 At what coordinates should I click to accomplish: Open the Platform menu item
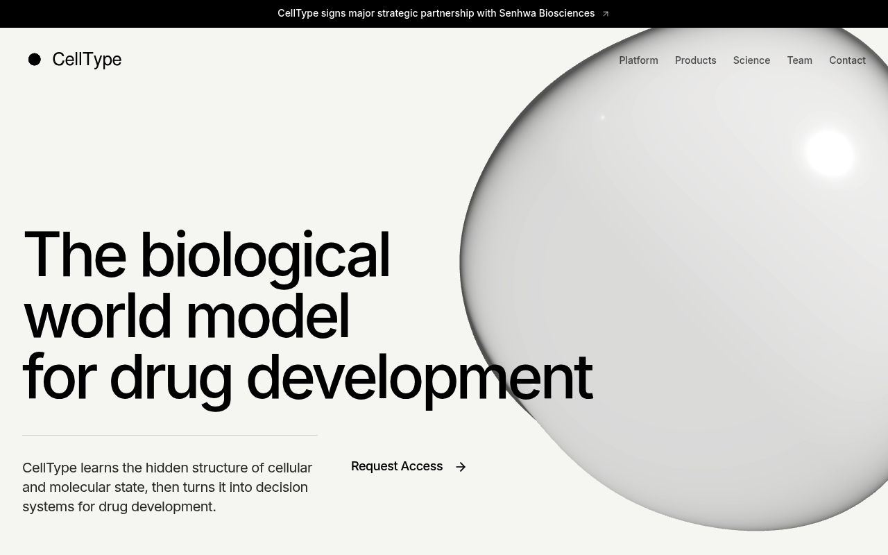click(x=638, y=60)
